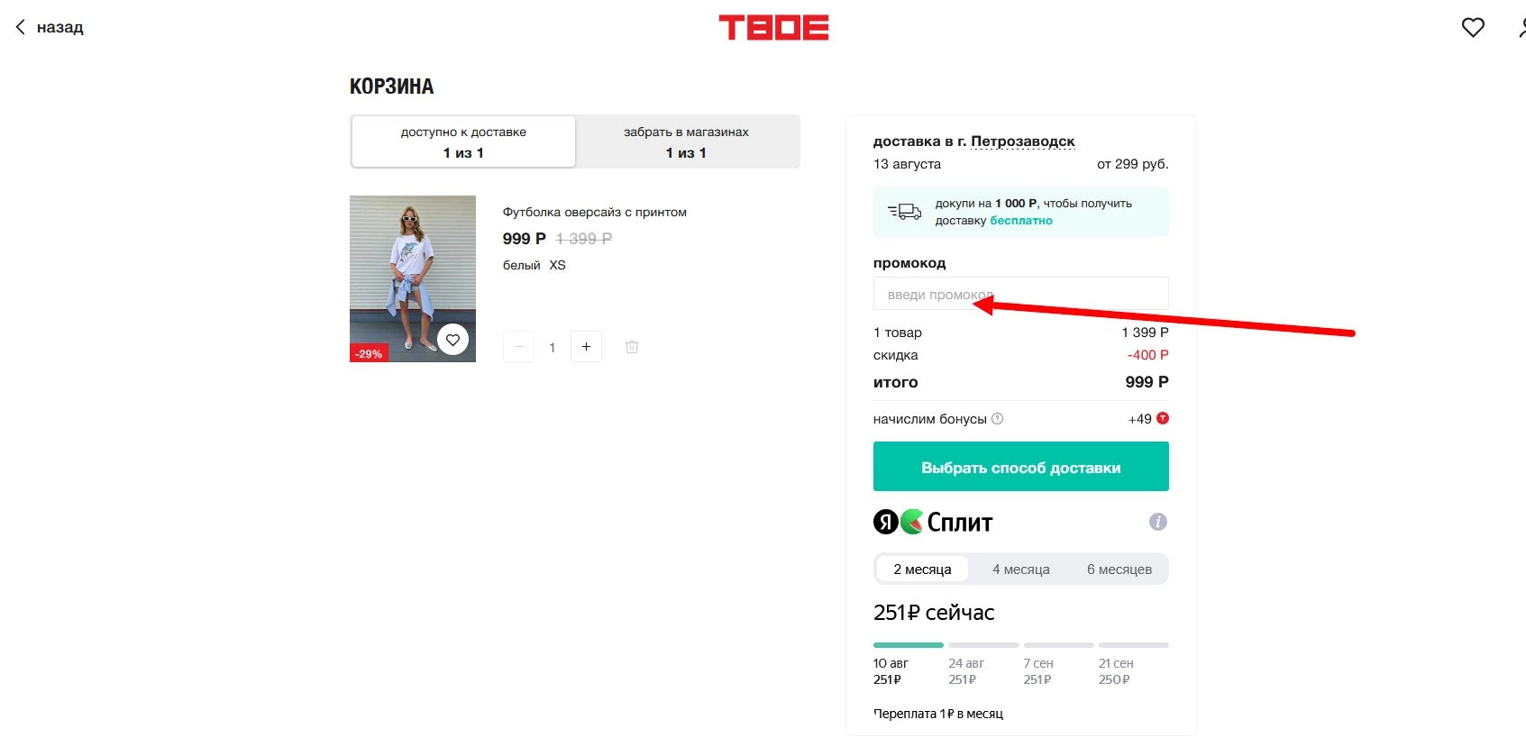Screen dimensions: 1526x747
Task: Click the Выбрать способ доставки button
Action: coord(1019,466)
